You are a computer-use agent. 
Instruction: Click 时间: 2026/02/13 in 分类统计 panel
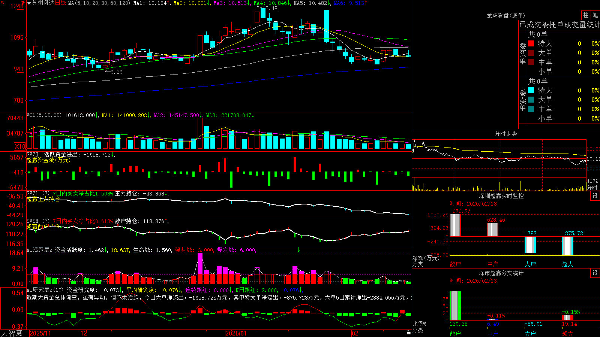(473, 281)
